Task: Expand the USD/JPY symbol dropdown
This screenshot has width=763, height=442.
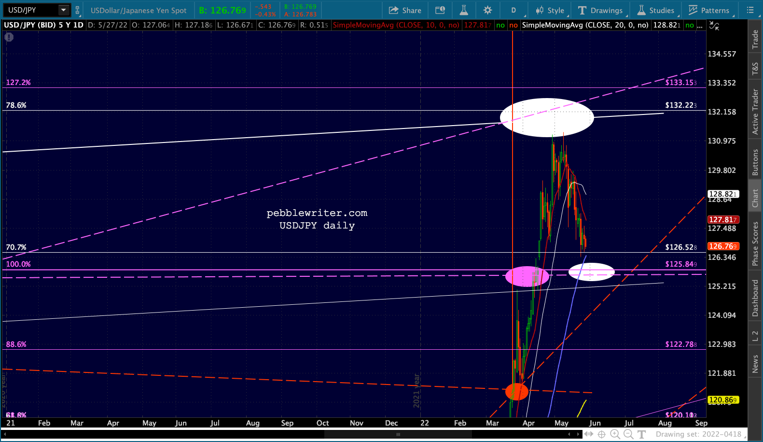Action: 64,10
